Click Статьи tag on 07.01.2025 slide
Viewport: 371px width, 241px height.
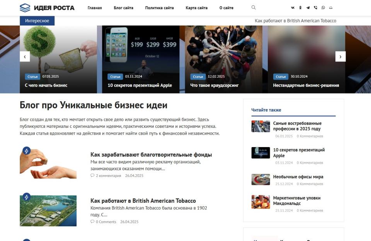pos(32,76)
